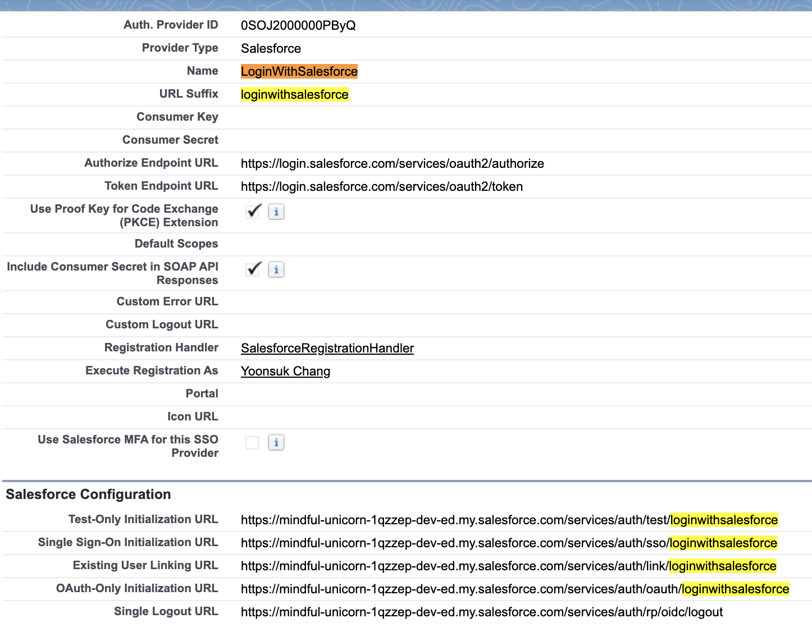
Task: Select the Test-Only Initialization URL
Action: [509, 520]
